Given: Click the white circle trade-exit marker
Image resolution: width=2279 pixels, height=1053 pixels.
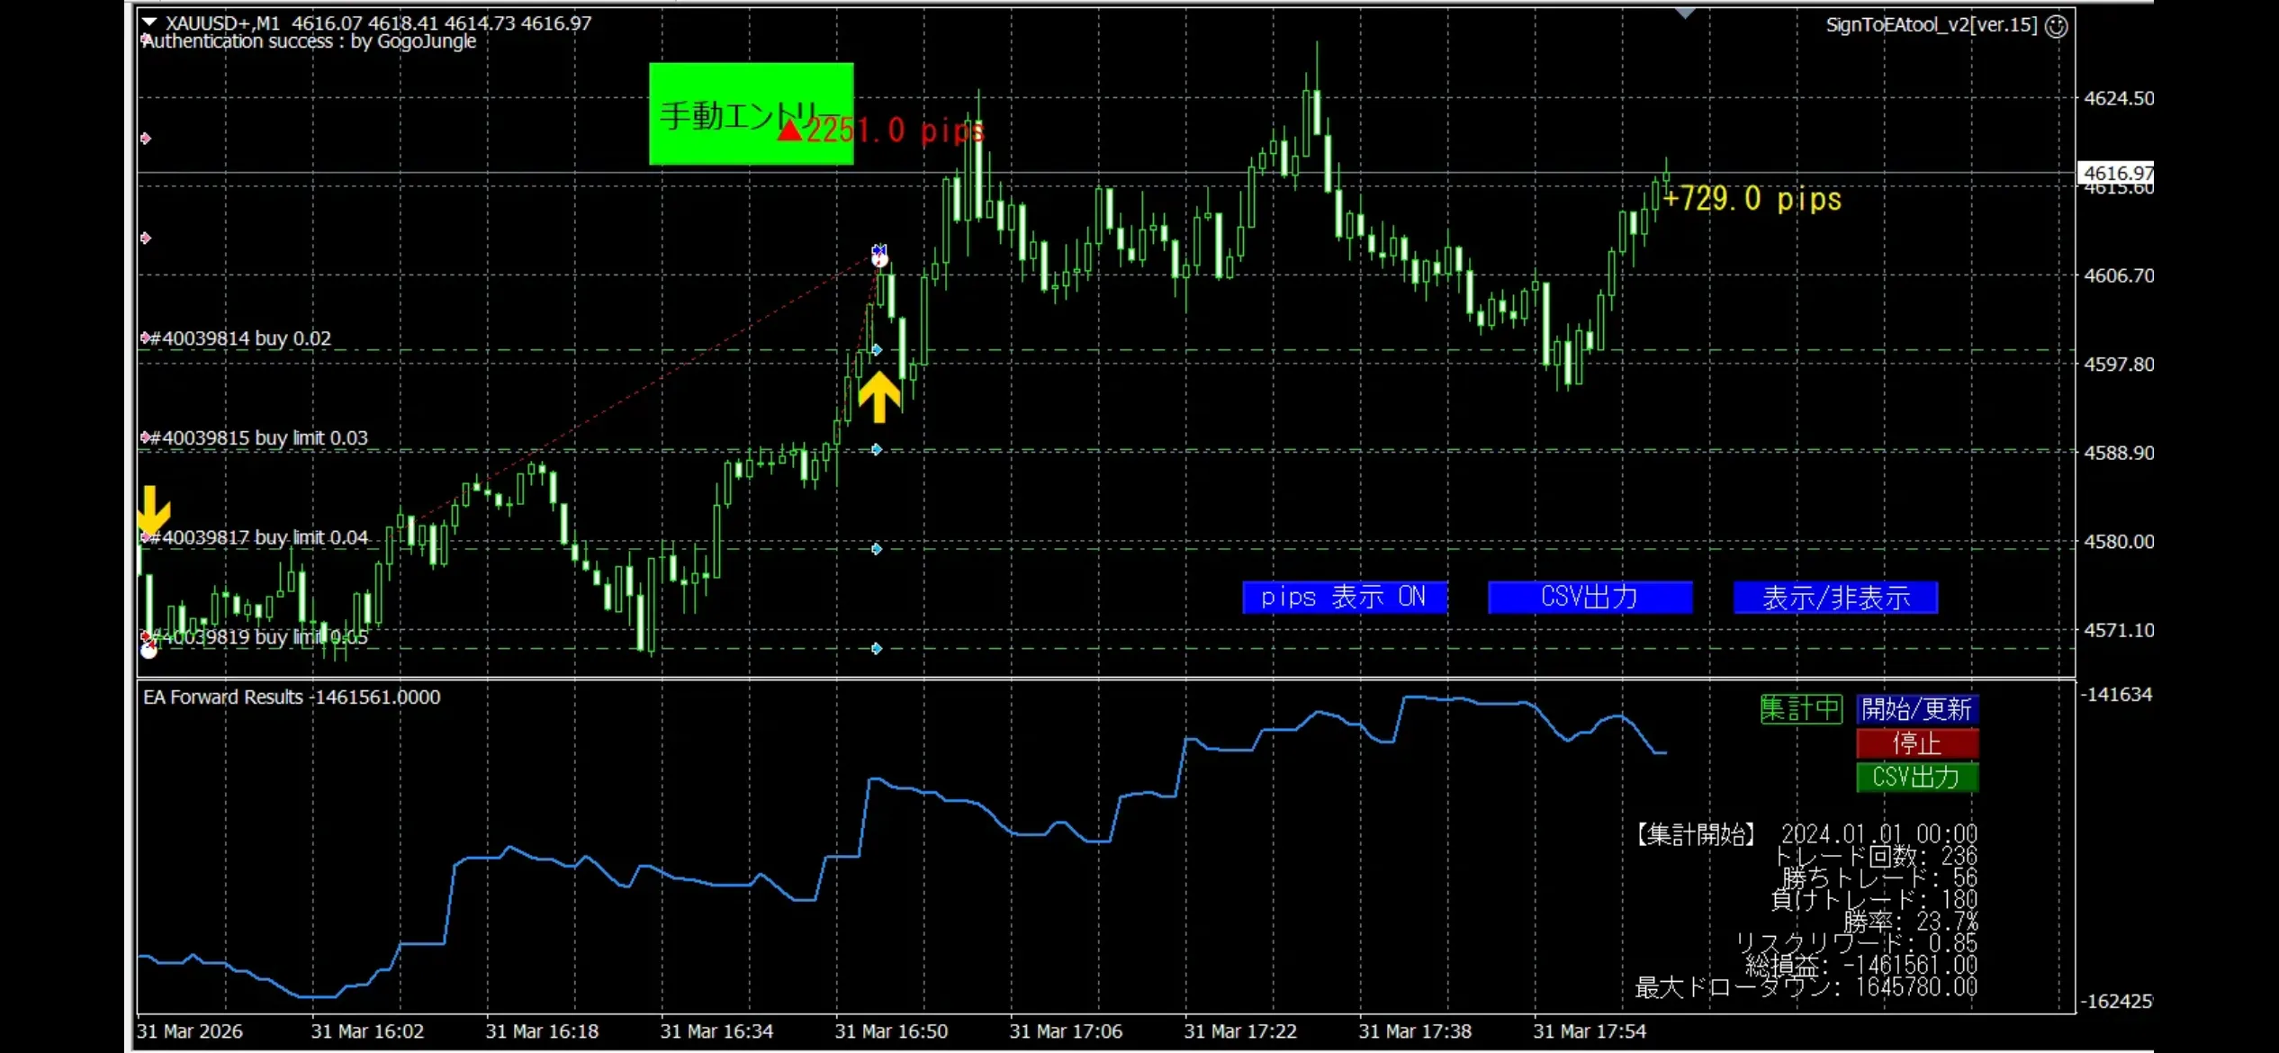Looking at the screenshot, I should click(x=879, y=260).
